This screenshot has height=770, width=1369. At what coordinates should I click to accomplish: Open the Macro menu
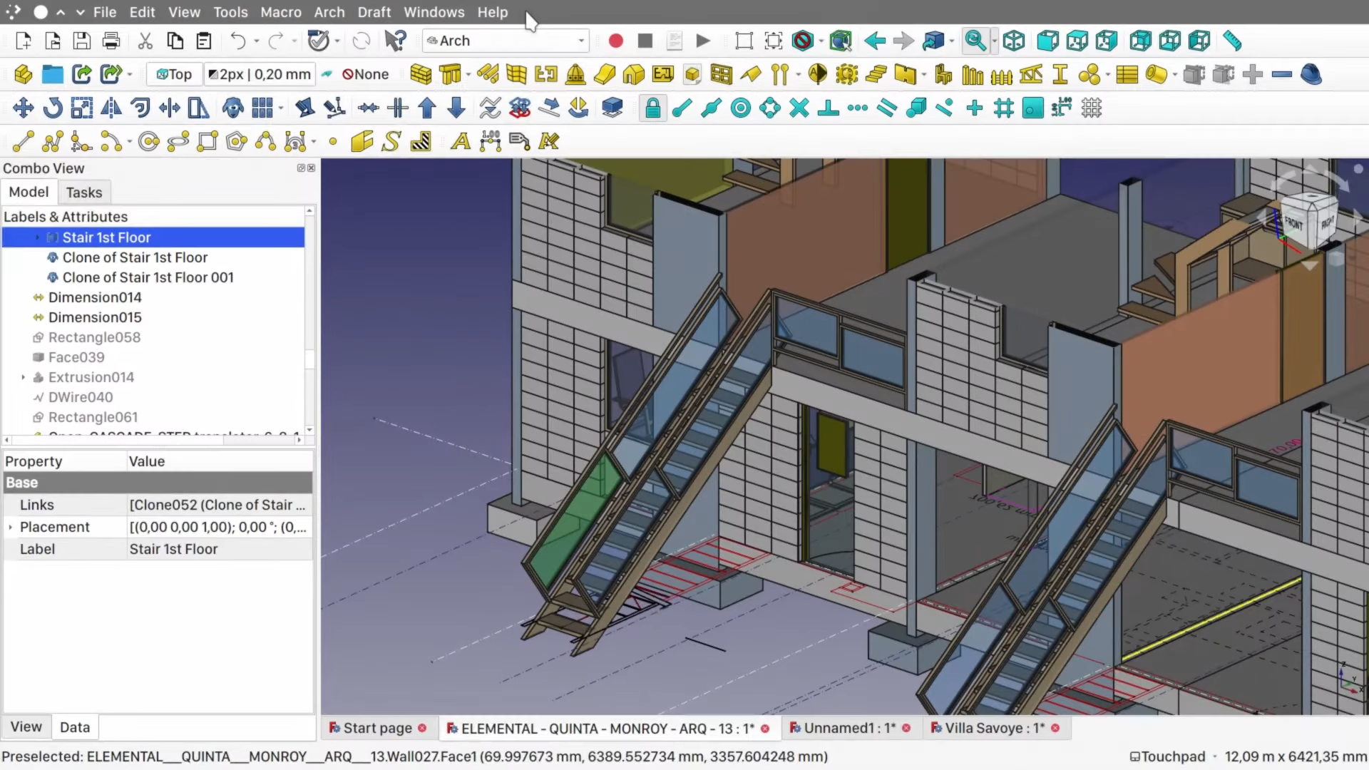(281, 12)
